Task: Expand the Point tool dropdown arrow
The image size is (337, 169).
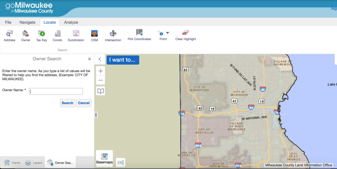Action: coord(168,33)
